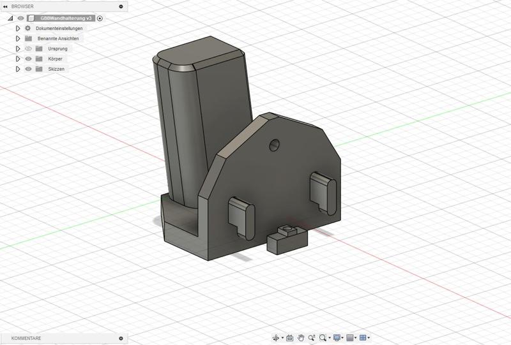Select the Benannte Ansichten label
The image size is (511, 345).
[58, 38]
